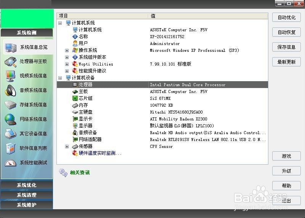Click the 主硬盘 disk icon
Image resolution: width=305 pixels, height=218 pixels.
75,112
